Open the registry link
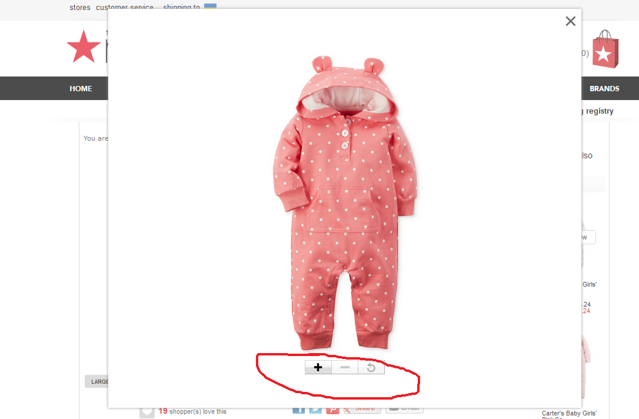639x419 pixels. pyautogui.click(x=600, y=111)
